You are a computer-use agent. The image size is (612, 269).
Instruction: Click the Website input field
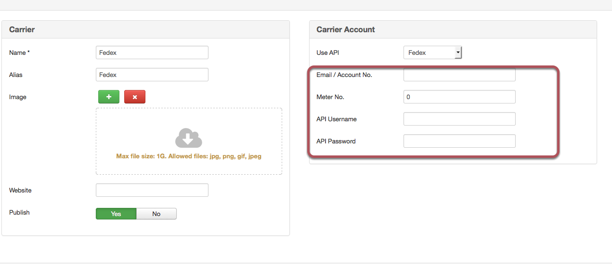pos(152,190)
